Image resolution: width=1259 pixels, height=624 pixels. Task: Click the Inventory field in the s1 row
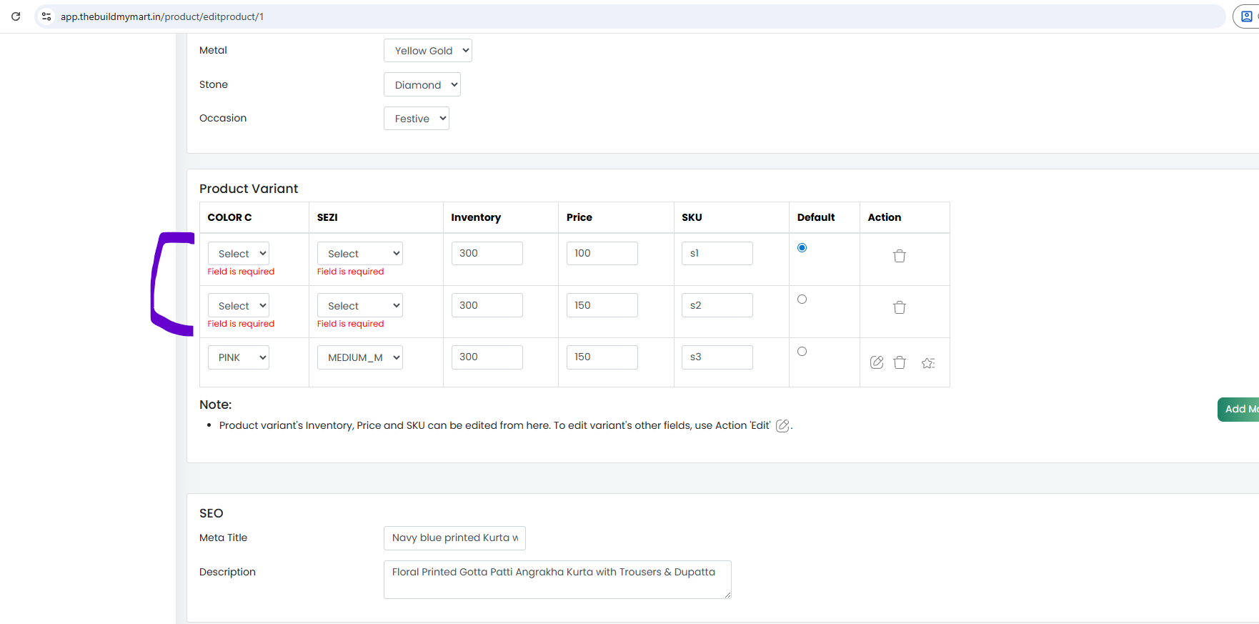[487, 253]
